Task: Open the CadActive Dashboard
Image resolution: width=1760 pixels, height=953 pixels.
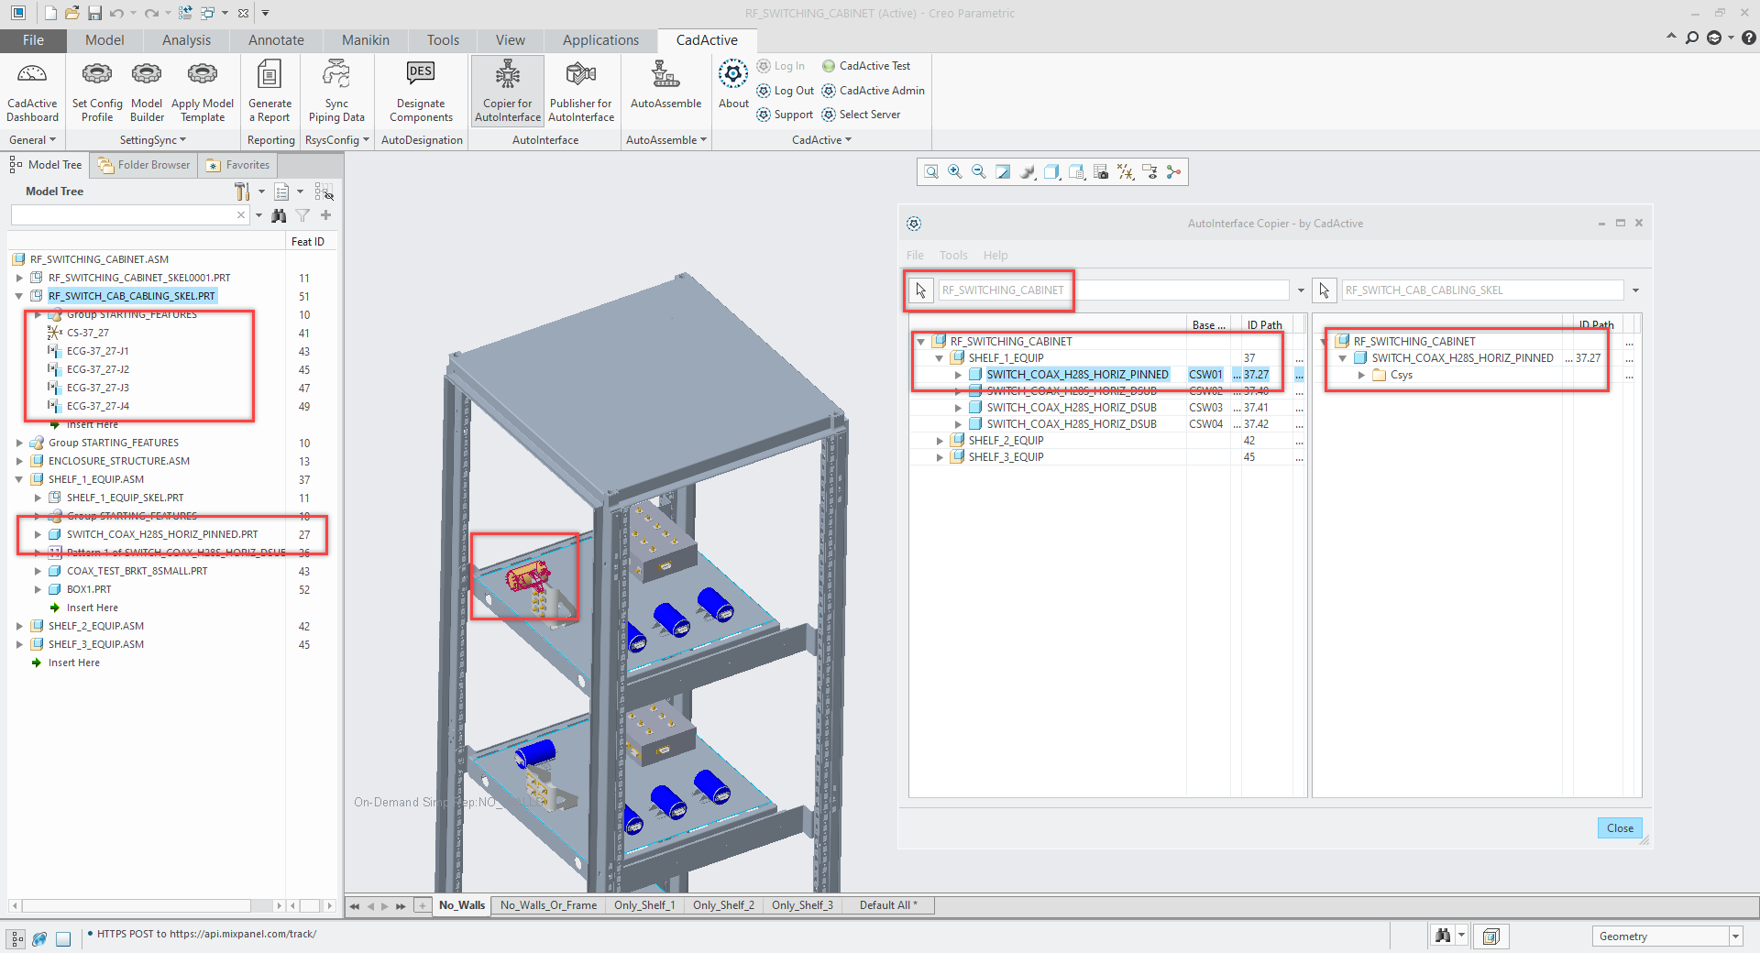Action: pyautogui.click(x=32, y=92)
